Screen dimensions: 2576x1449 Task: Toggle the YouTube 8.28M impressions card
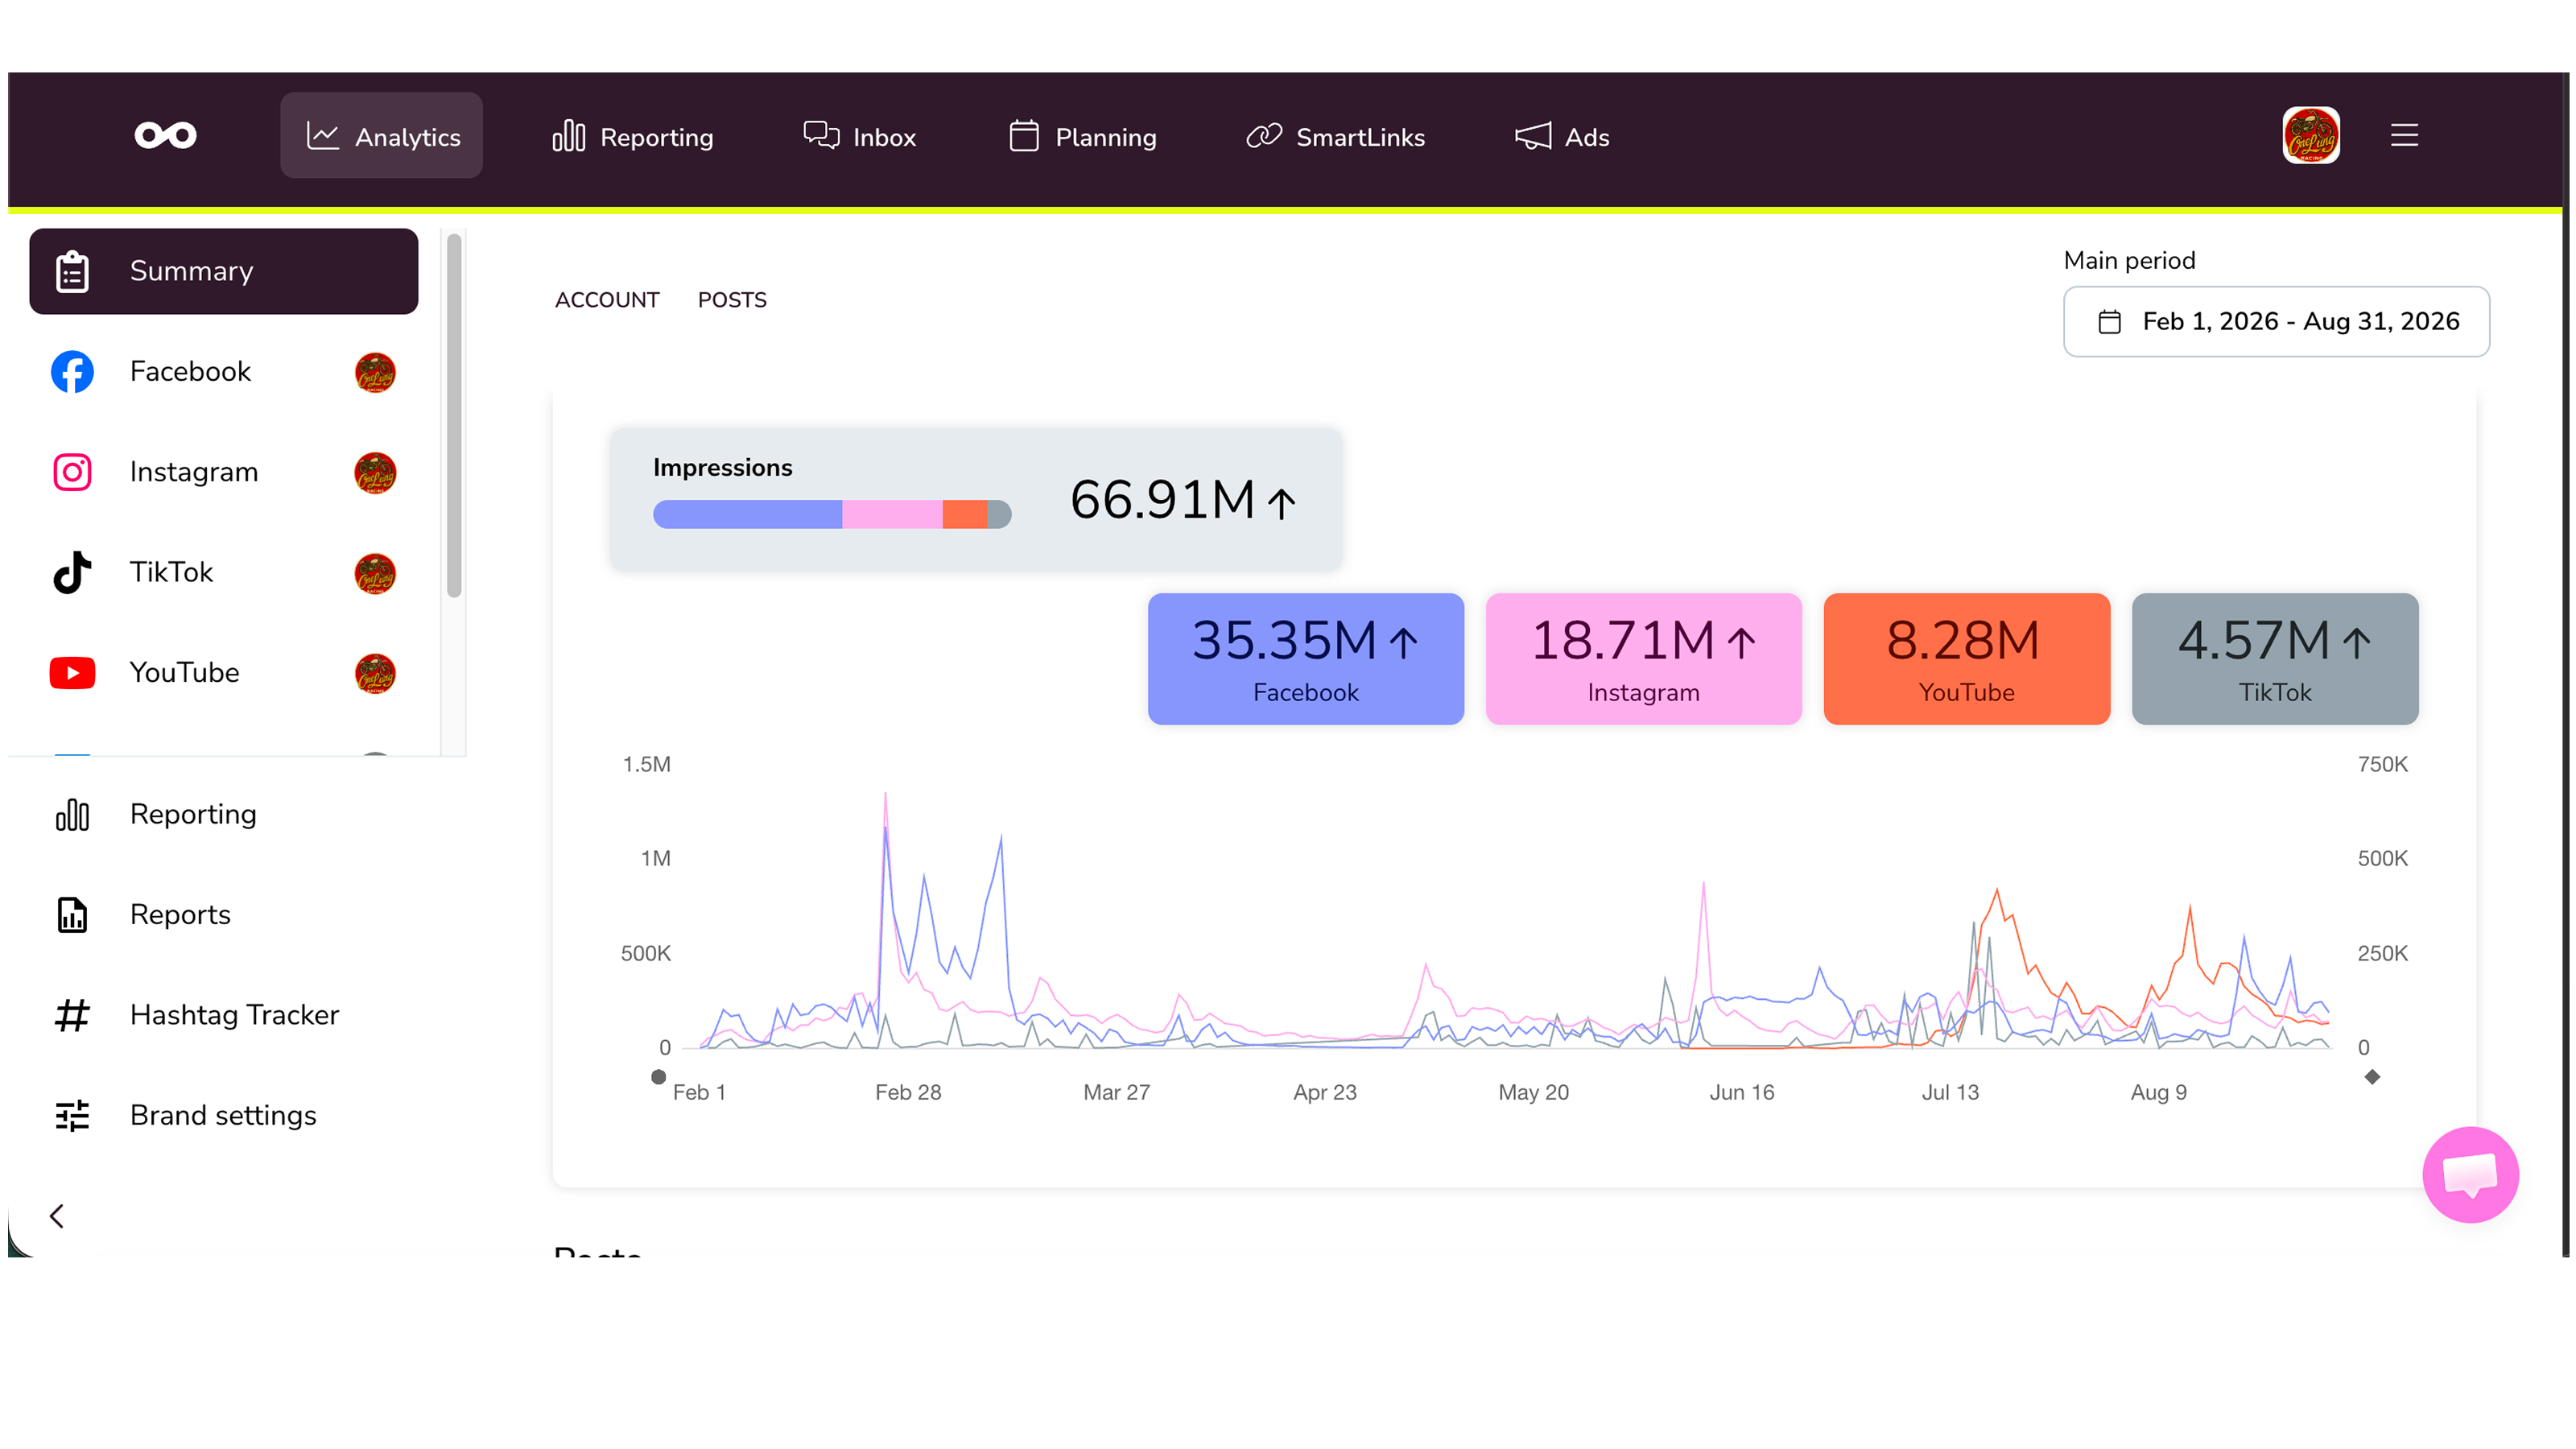click(x=1966, y=659)
